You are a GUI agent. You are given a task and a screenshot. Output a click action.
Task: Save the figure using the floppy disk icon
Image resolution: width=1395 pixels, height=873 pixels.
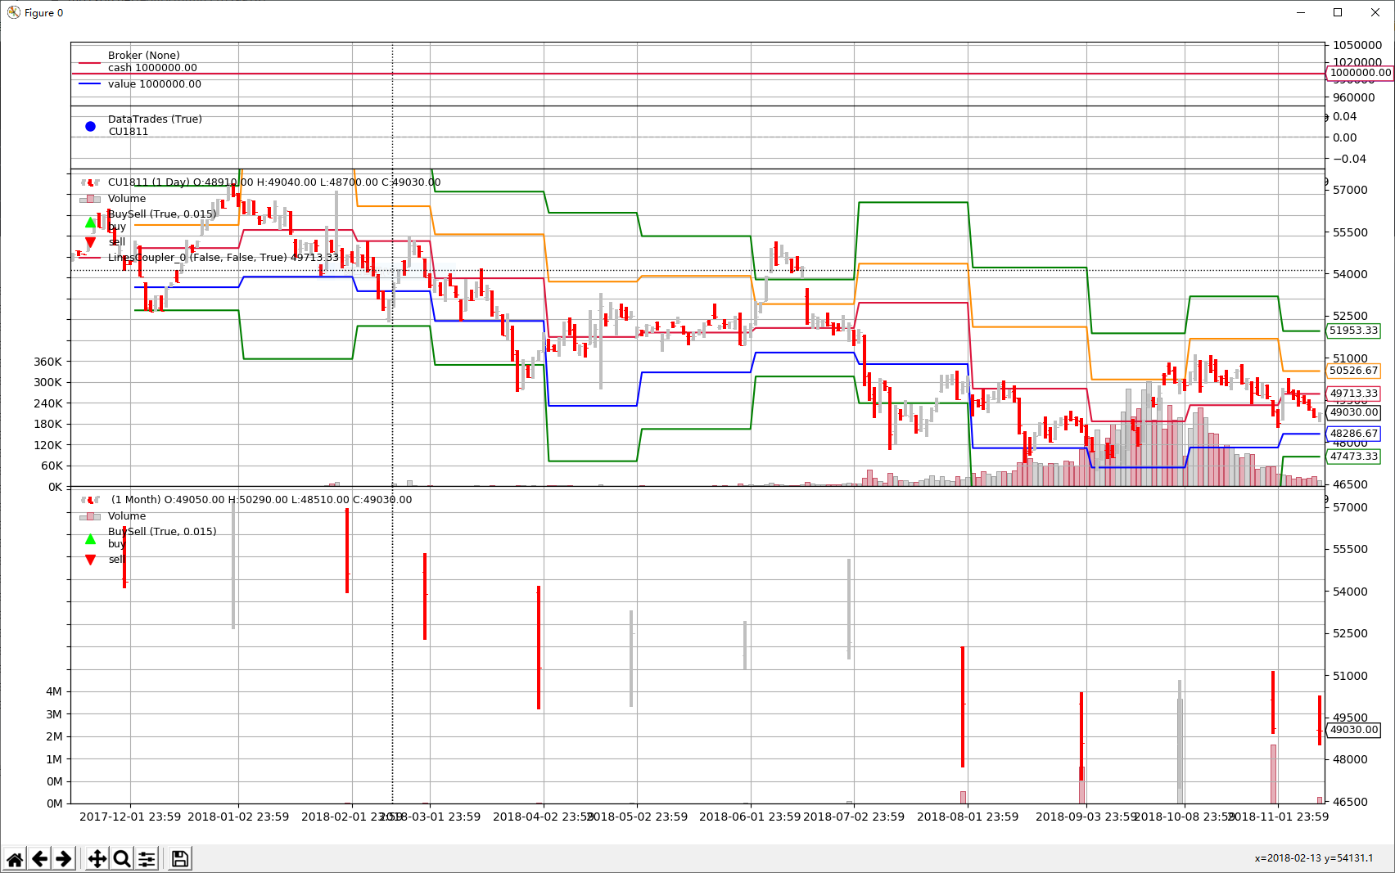(178, 857)
